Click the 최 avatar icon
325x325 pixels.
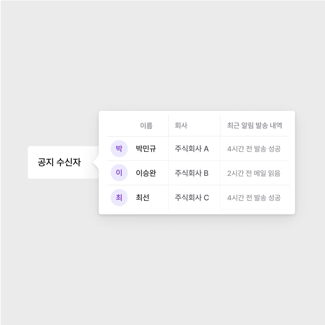(x=119, y=197)
